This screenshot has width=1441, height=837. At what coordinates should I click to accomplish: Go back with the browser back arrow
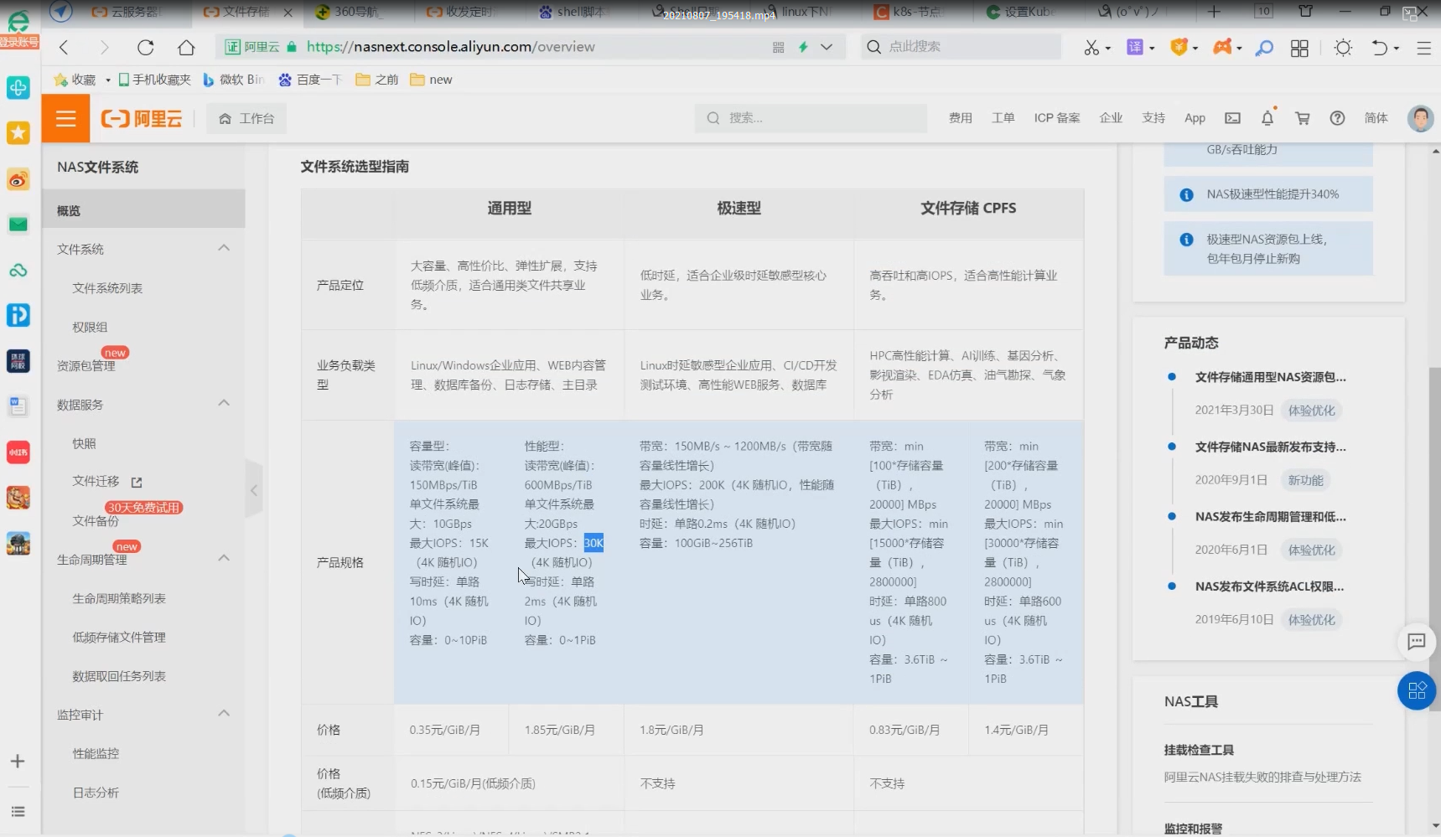tap(65, 47)
